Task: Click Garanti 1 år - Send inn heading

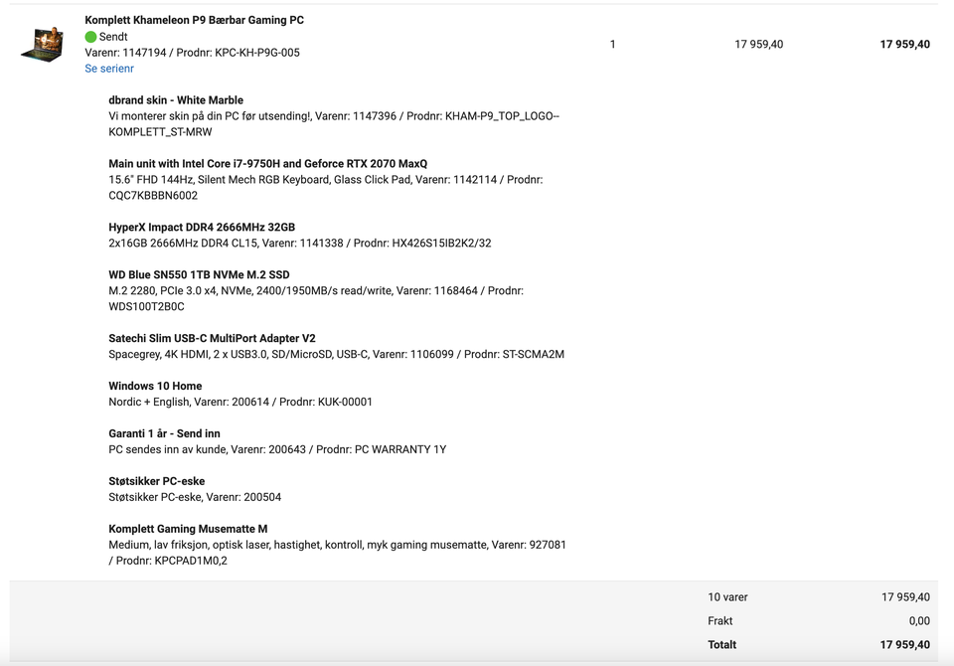Action: (164, 433)
